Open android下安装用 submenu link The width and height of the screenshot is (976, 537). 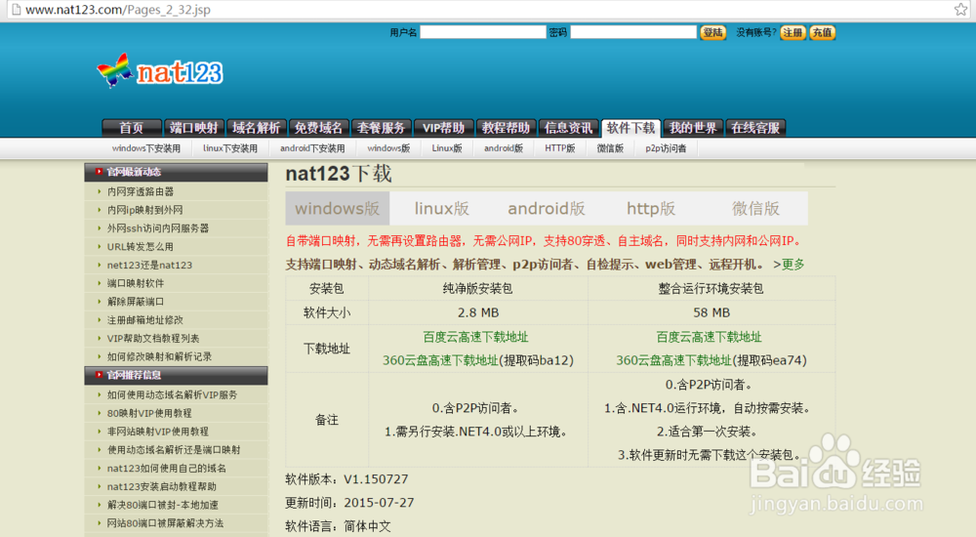312,148
